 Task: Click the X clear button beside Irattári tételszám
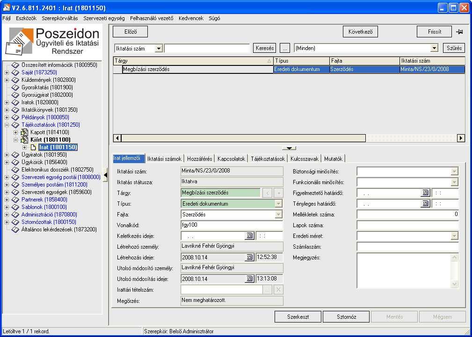click(x=278, y=290)
